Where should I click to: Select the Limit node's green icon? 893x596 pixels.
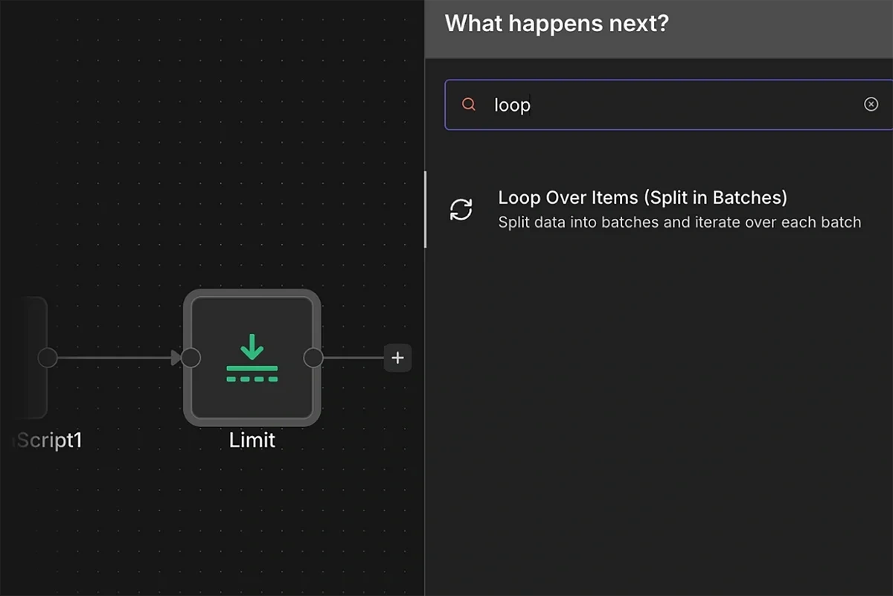[252, 357]
